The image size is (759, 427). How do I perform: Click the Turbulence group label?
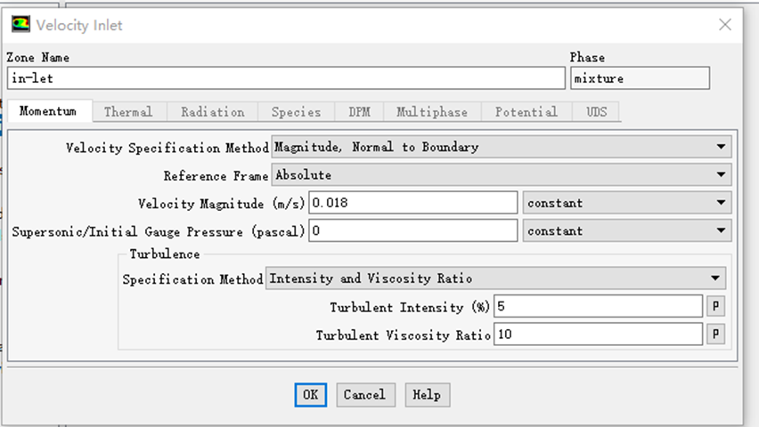point(165,254)
